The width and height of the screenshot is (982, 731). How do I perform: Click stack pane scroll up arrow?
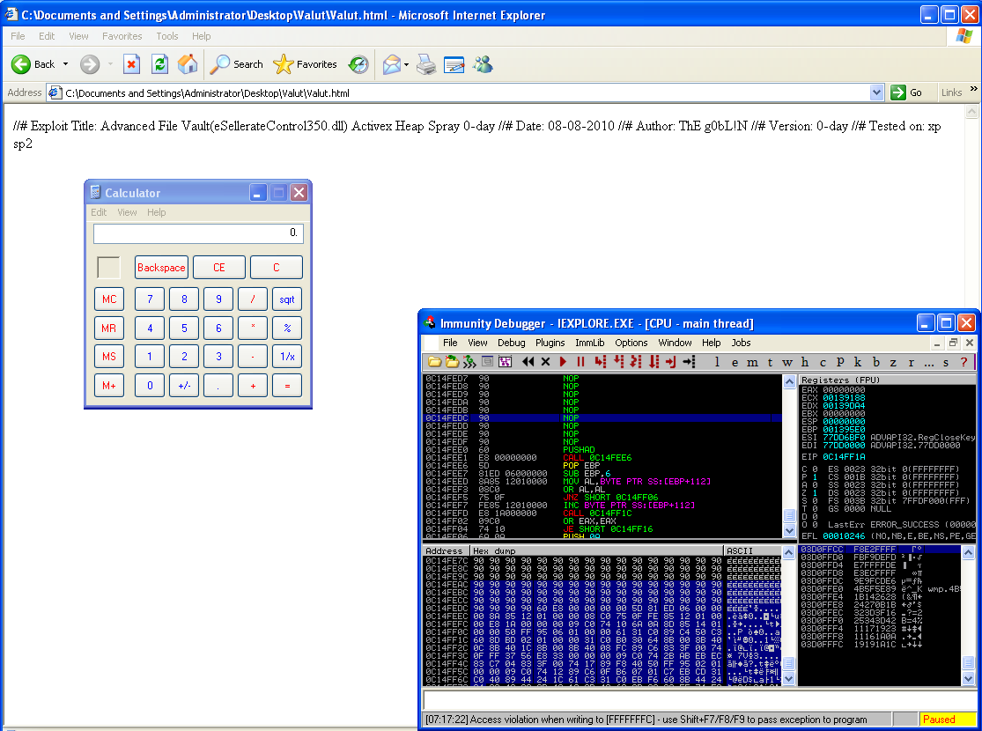click(968, 552)
